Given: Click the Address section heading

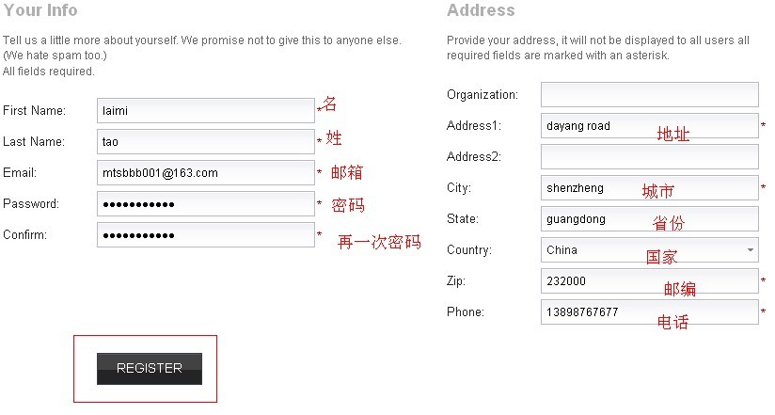Looking at the screenshot, I should (x=481, y=10).
